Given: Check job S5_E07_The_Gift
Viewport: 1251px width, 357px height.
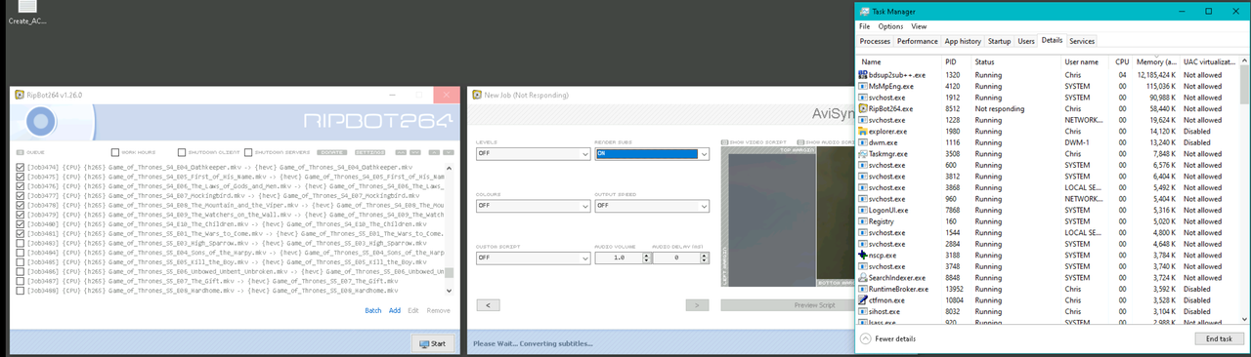Looking at the screenshot, I should coord(22,281).
